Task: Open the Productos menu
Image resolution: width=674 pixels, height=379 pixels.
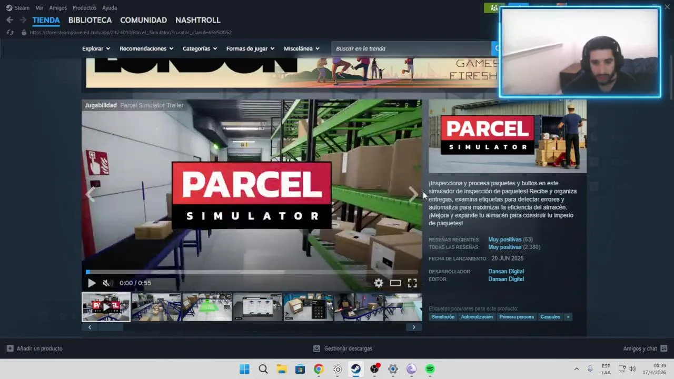Action: (x=84, y=8)
